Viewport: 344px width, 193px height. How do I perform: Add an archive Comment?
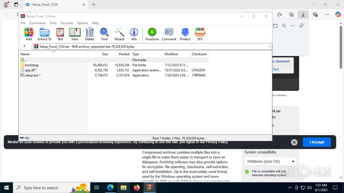click(x=169, y=34)
